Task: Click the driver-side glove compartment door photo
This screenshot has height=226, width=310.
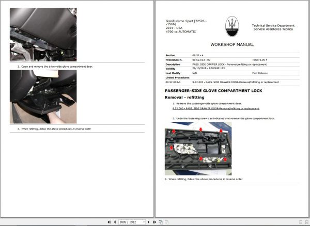Action: pyautogui.click(x=43, y=96)
